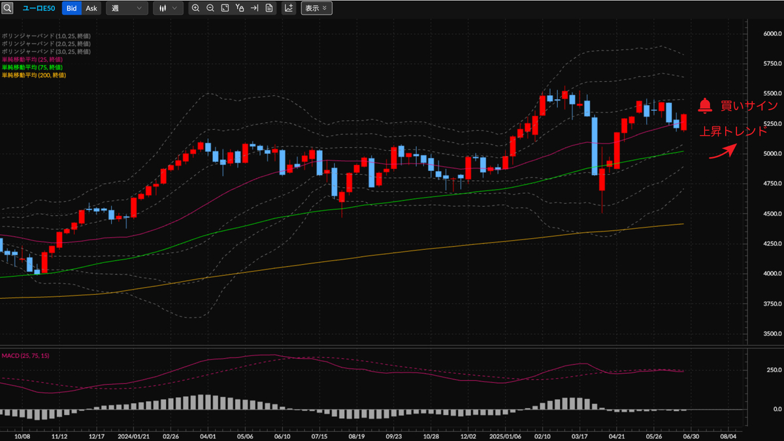Switch price to Bid
This screenshot has width=784, height=441.
(x=71, y=8)
